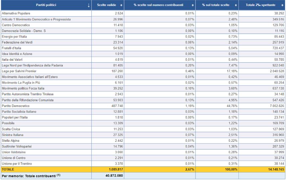
Task: Select Lega Nord per l'Indipendenza della Padania
Action: (32, 65)
